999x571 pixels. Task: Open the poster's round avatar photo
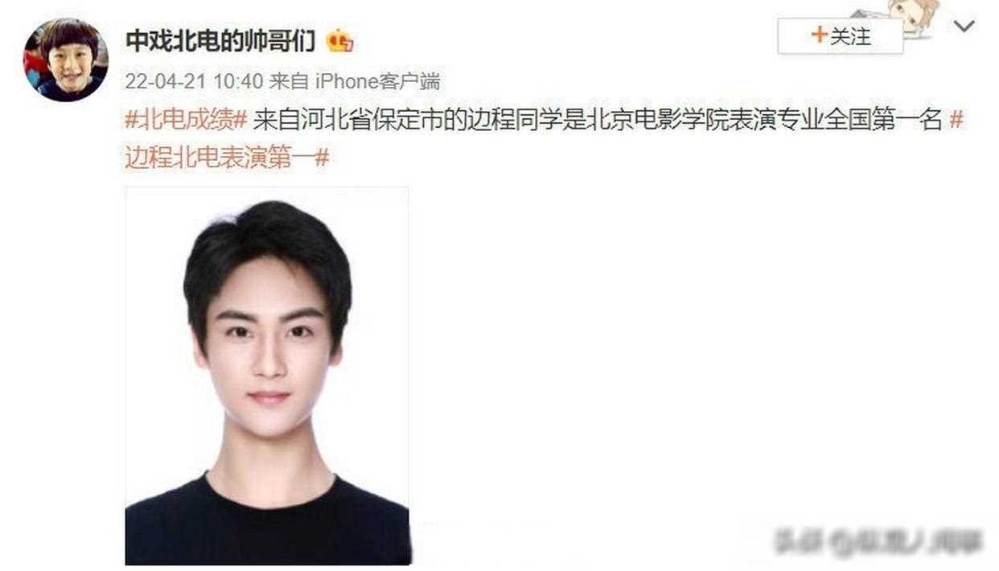click(x=65, y=60)
